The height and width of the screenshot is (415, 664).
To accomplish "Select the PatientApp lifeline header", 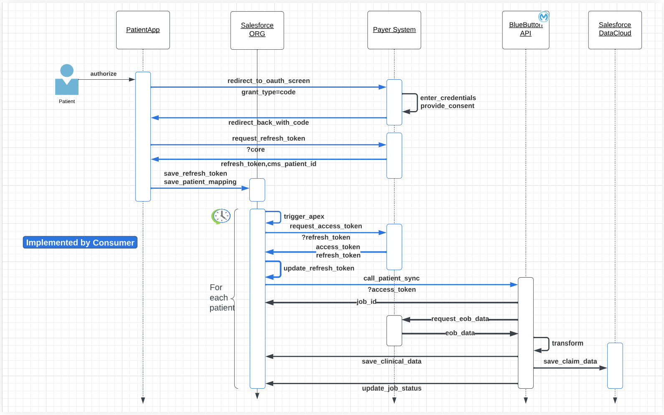I will pos(143,30).
